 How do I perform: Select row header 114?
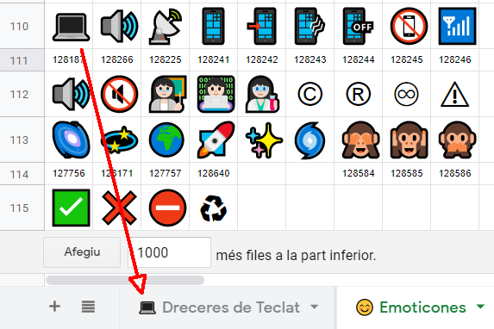[22, 174]
